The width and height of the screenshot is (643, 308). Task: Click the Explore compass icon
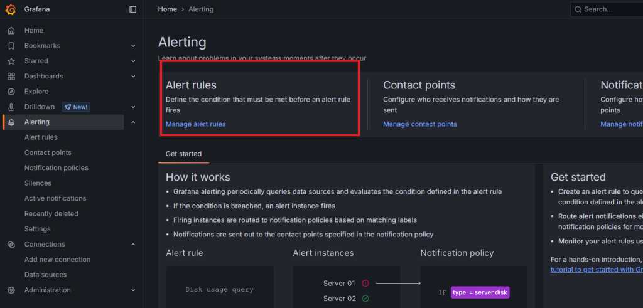[11, 92]
